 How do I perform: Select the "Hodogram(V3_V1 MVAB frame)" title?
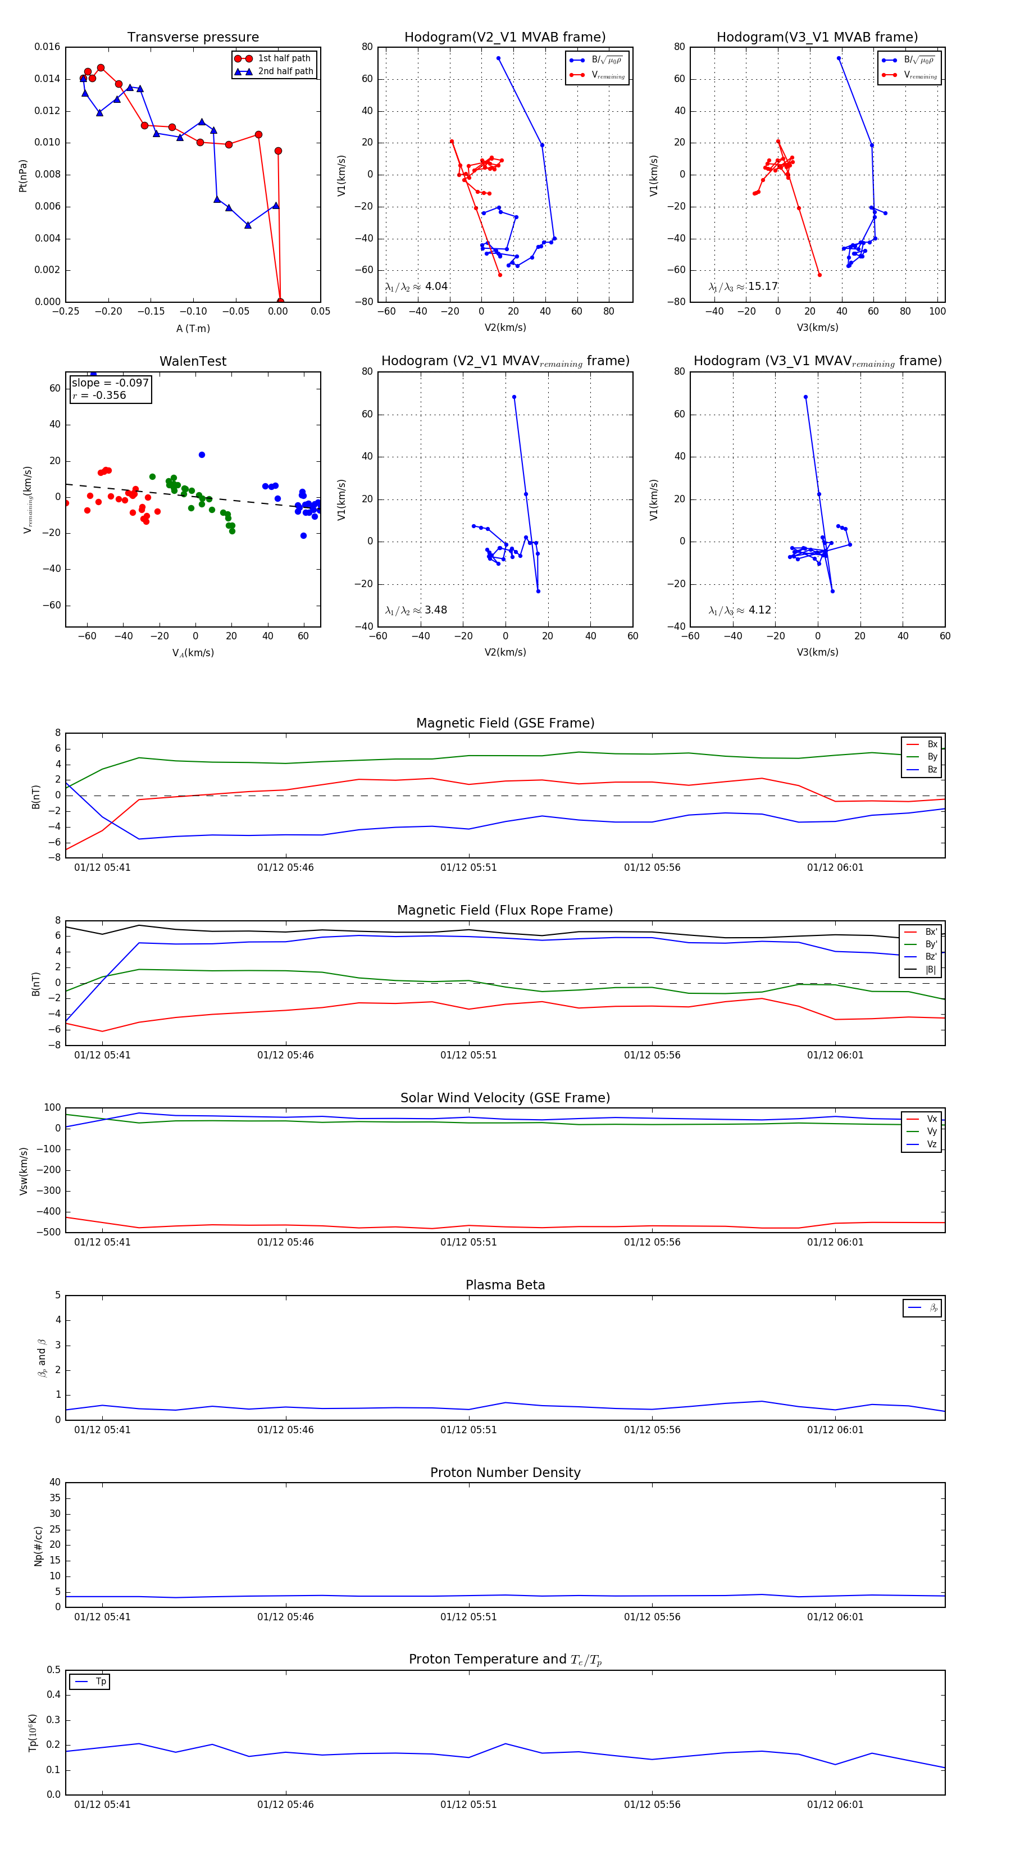click(817, 38)
